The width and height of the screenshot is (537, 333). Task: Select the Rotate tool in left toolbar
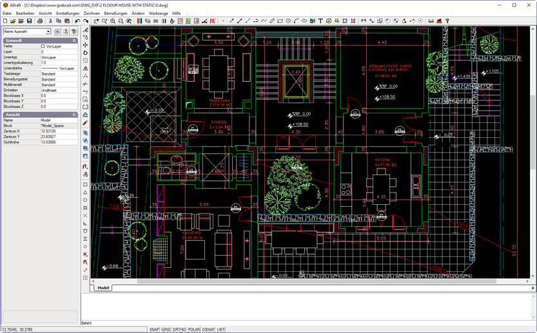85,53
